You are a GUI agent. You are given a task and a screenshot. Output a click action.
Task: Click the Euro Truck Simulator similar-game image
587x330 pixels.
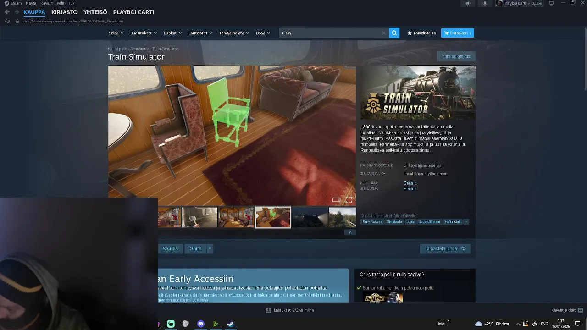(x=382, y=297)
